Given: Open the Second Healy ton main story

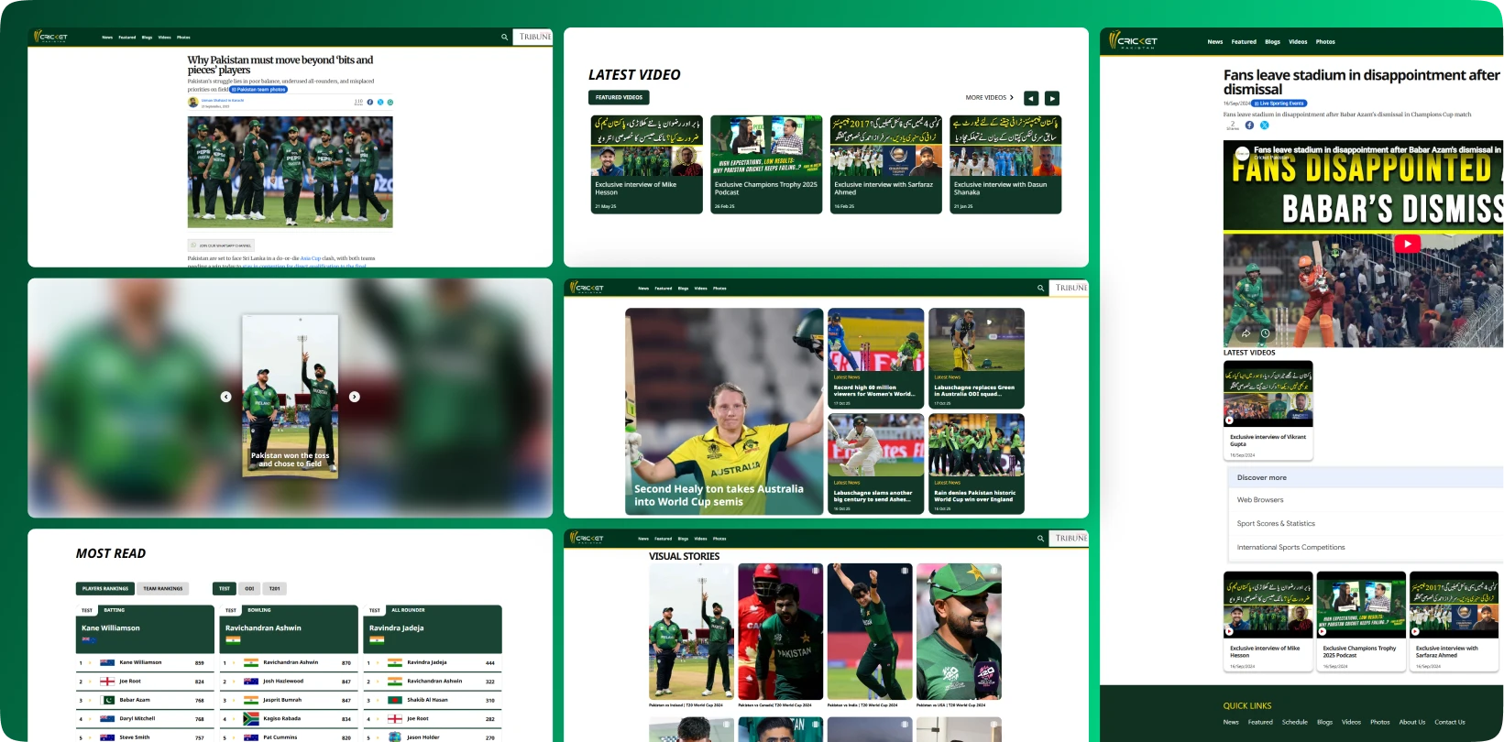Looking at the screenshot, I should (724, 411).
